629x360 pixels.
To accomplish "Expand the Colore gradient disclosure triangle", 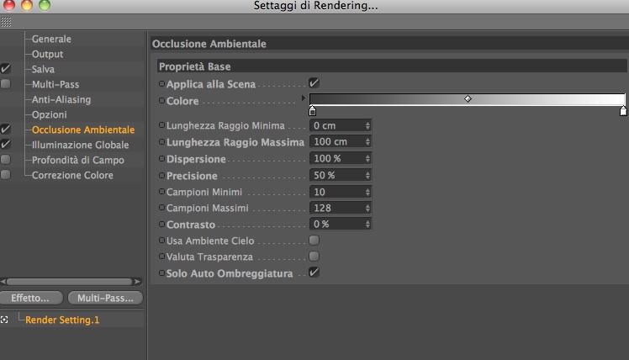I will pyautogui.click(x=304, y=99).
